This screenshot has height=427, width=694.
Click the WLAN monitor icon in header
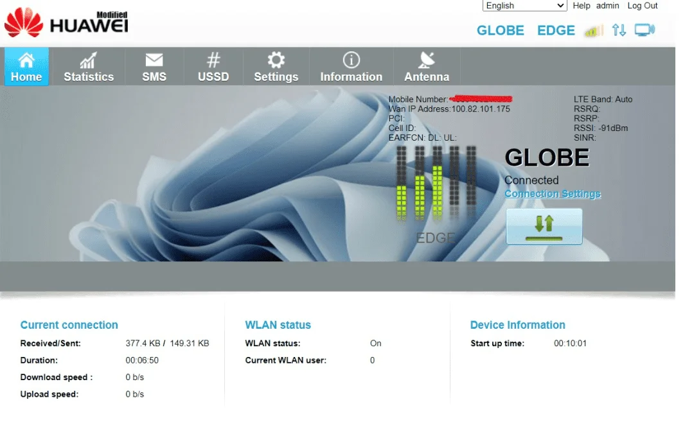tap(645, 30)
